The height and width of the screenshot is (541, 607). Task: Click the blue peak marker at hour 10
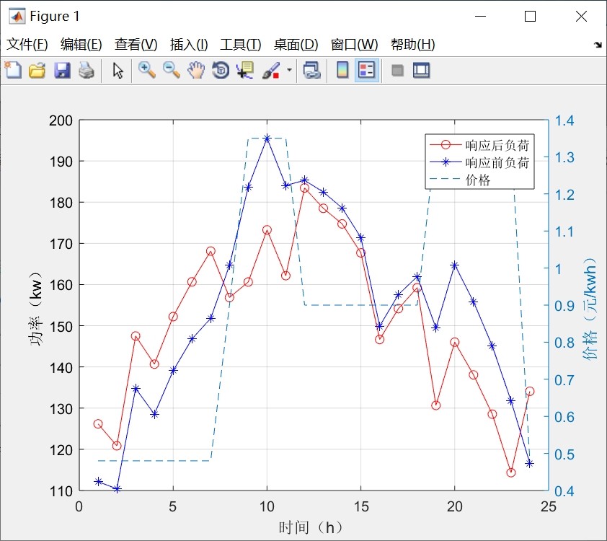pyautogui.click(x=267, y=138)
